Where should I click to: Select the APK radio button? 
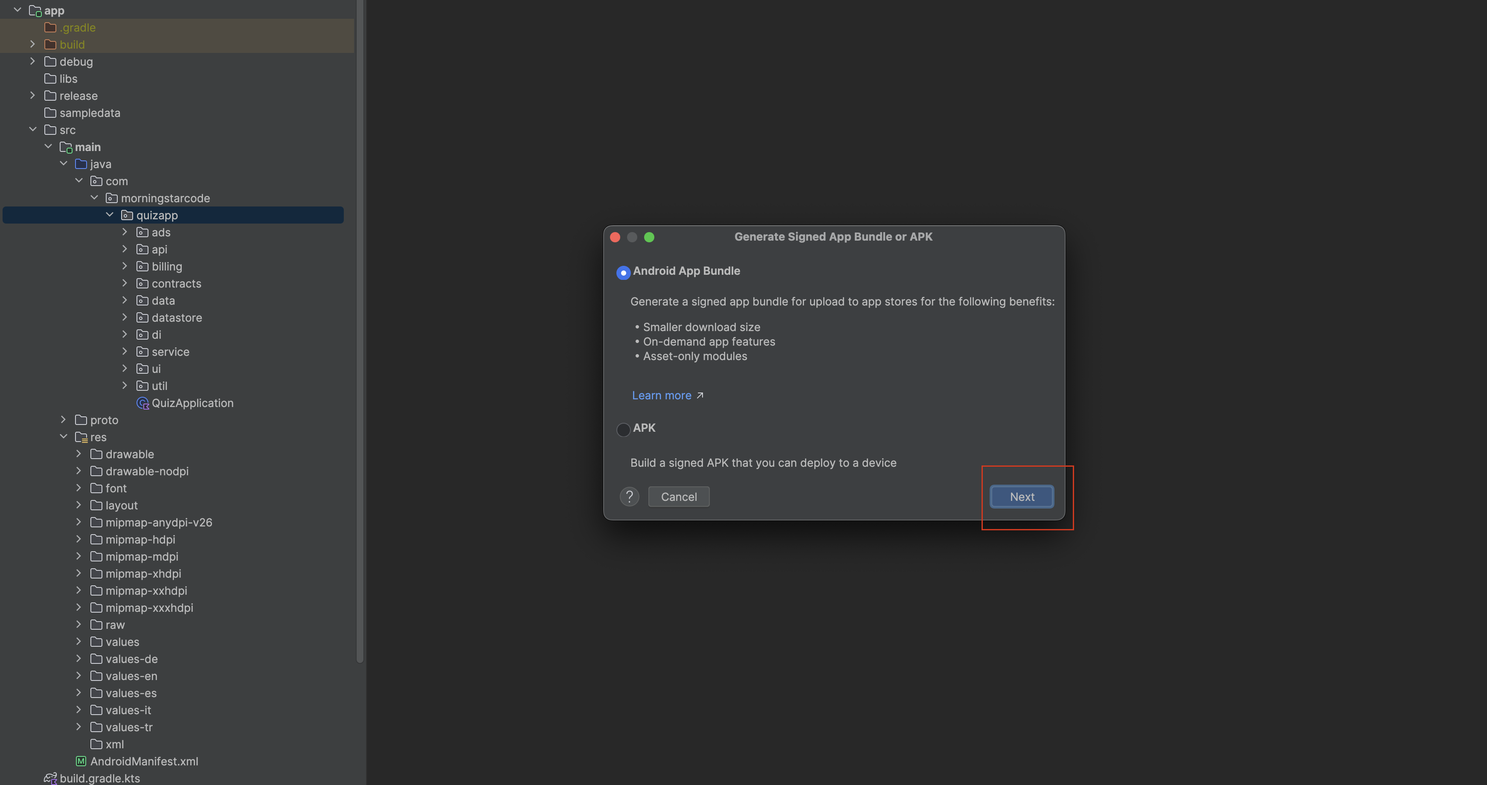(x=623, y=430)
